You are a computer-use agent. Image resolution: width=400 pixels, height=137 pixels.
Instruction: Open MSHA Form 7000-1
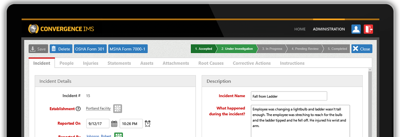coord(128,49)
